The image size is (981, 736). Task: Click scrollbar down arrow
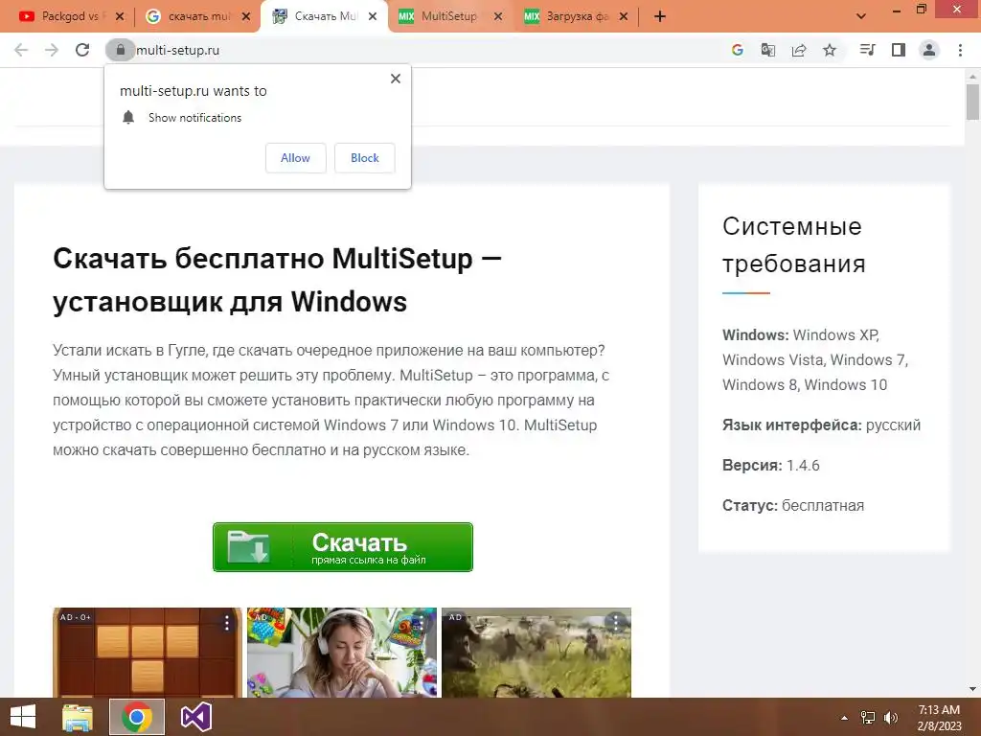coord(972,689)
